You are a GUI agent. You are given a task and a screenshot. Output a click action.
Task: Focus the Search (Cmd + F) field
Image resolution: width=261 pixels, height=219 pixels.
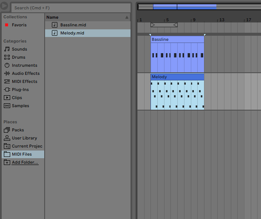pos(71,8)
